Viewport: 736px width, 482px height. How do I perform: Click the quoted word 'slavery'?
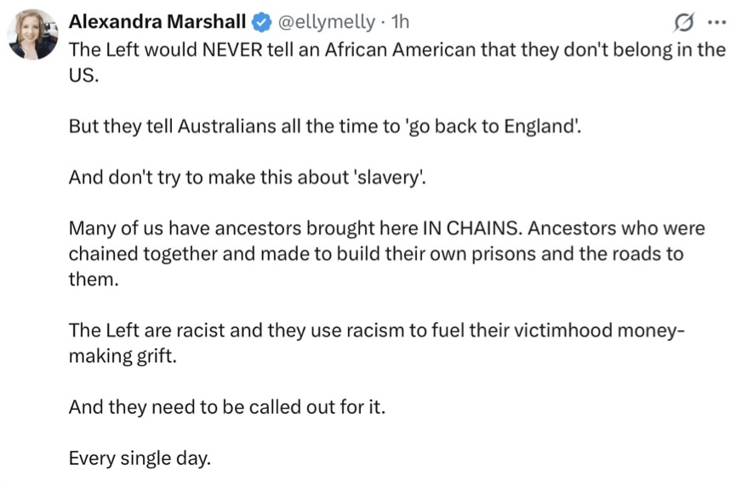390,178
